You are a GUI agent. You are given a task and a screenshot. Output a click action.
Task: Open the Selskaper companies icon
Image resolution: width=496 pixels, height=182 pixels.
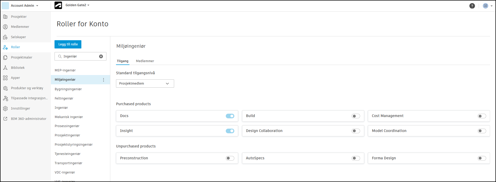[5, 37]
